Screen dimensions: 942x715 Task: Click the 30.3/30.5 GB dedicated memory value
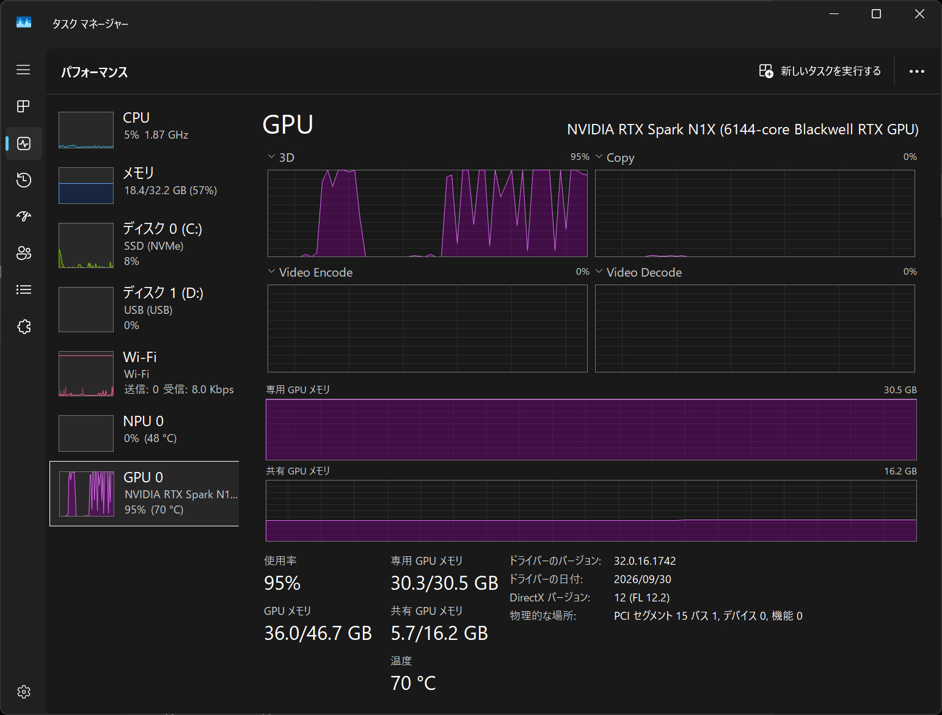pos(445,583)
